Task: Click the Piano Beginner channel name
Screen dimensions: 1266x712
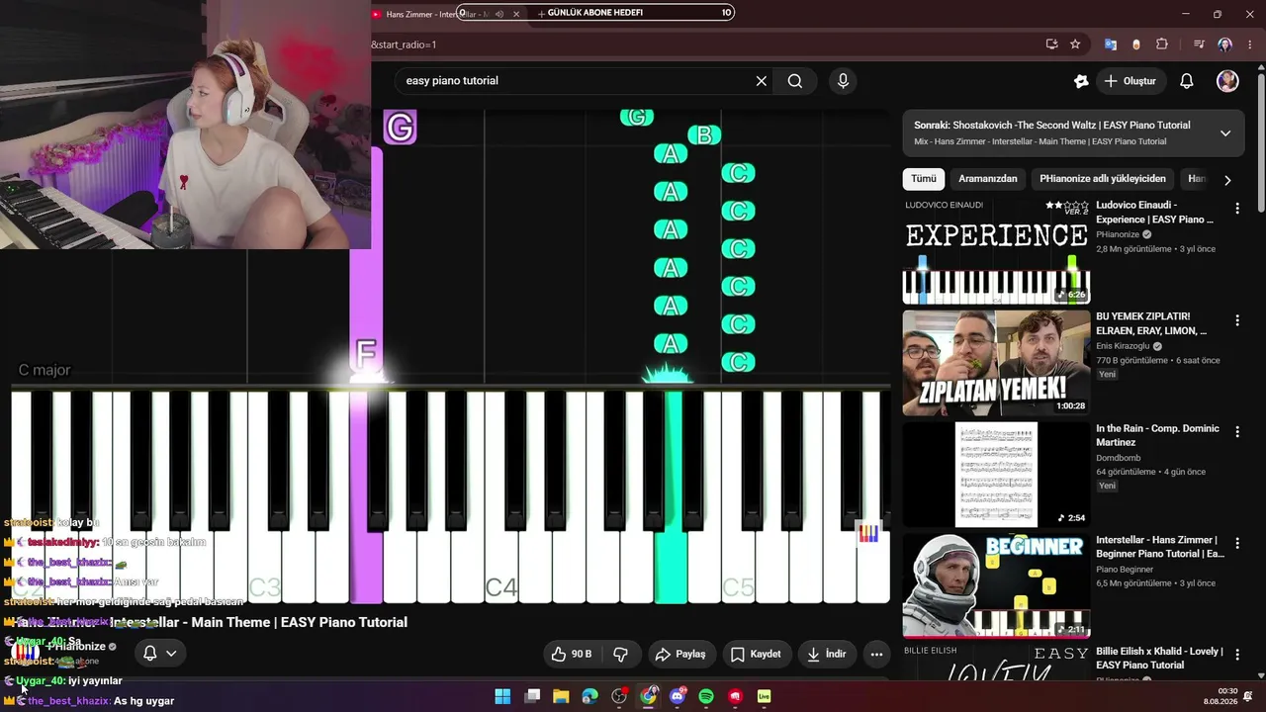Action: pos(1126,570)
